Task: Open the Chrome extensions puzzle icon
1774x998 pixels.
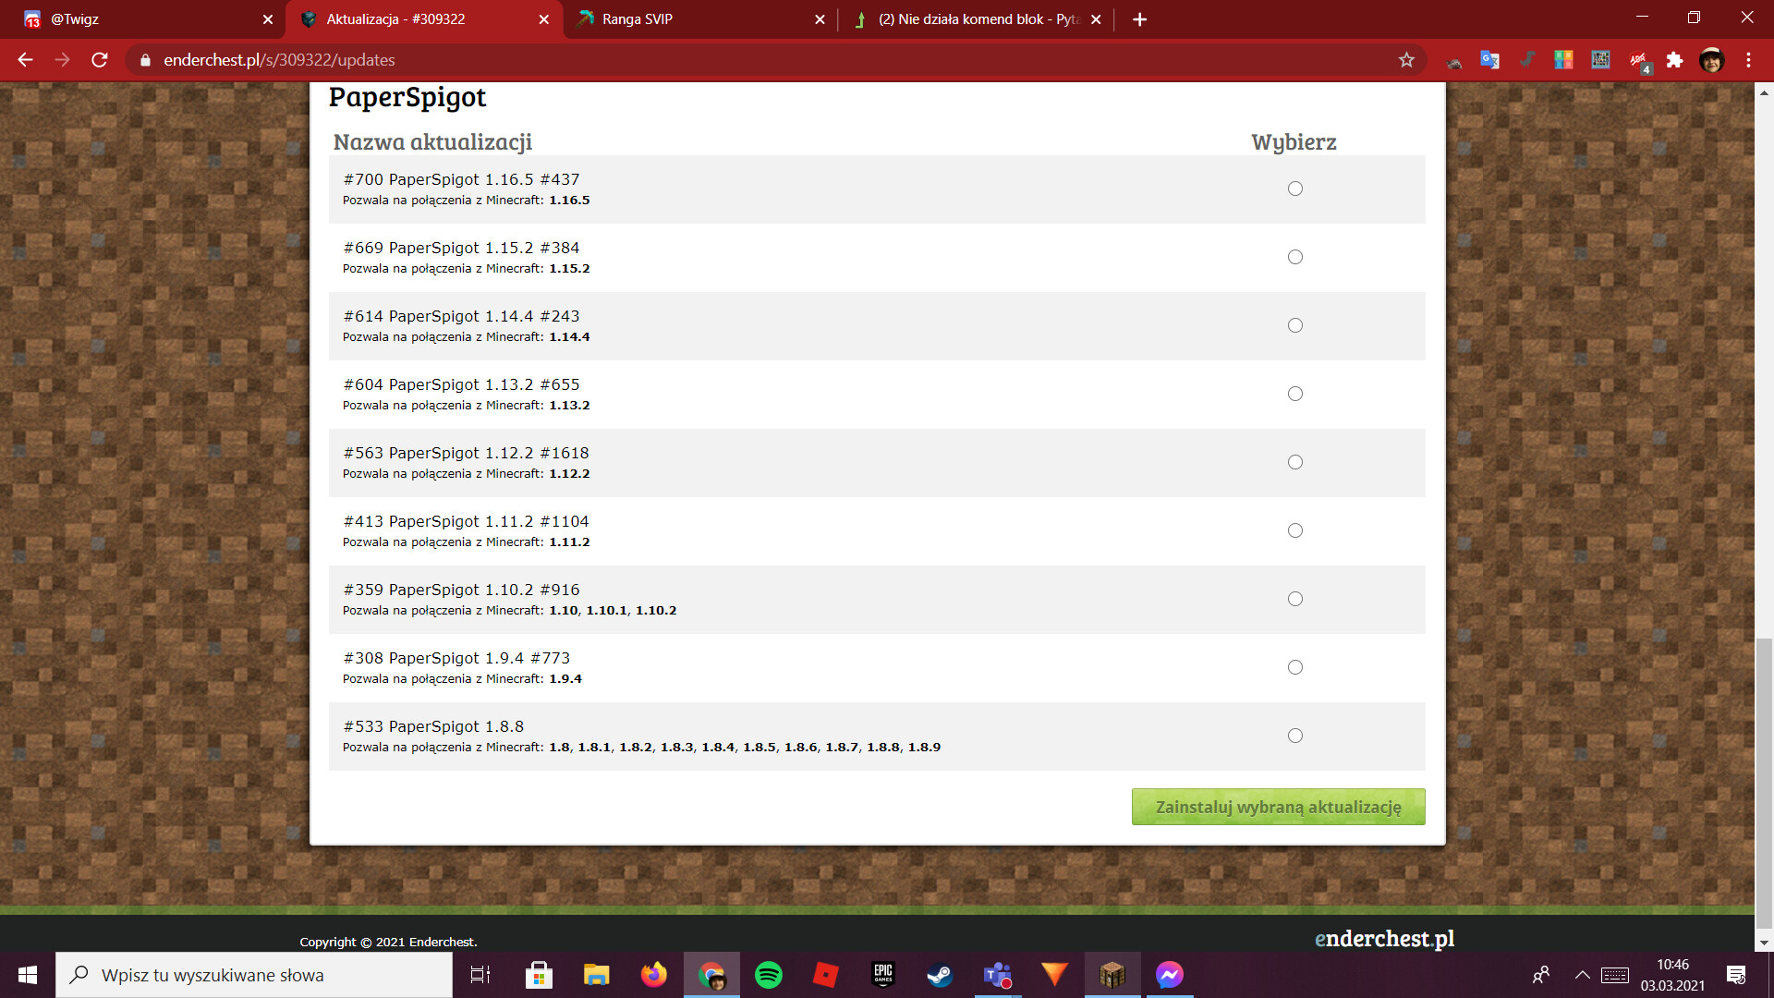Action: pos(1674,60)
